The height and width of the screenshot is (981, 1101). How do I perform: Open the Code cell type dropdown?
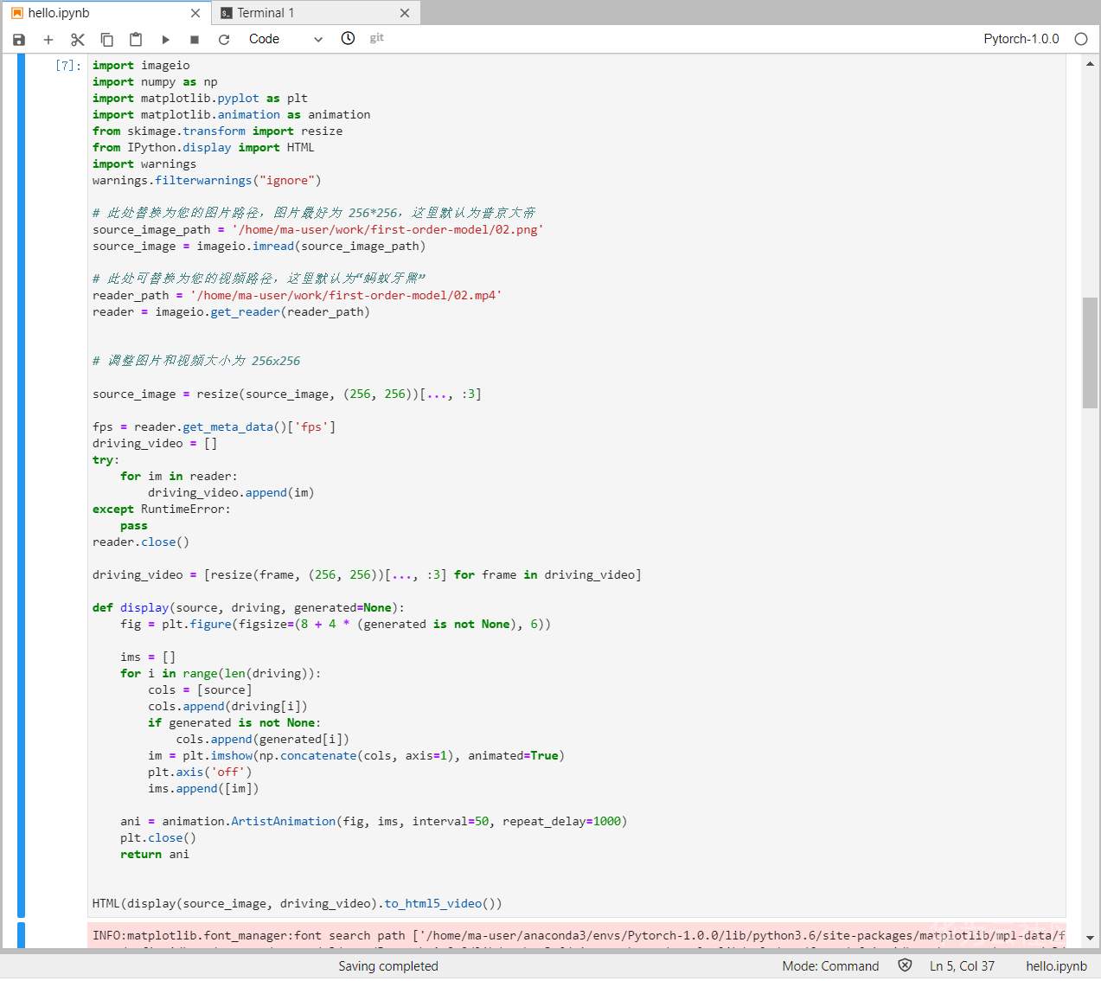coord(285,39)
